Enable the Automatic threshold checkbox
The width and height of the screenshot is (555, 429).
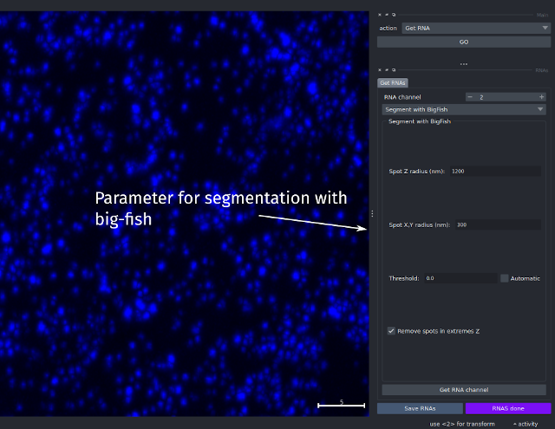[x=505, y=278]
